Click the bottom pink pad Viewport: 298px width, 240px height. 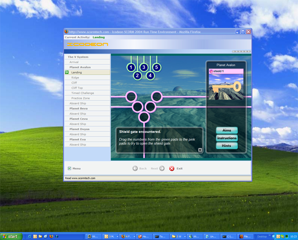[144, 117]
